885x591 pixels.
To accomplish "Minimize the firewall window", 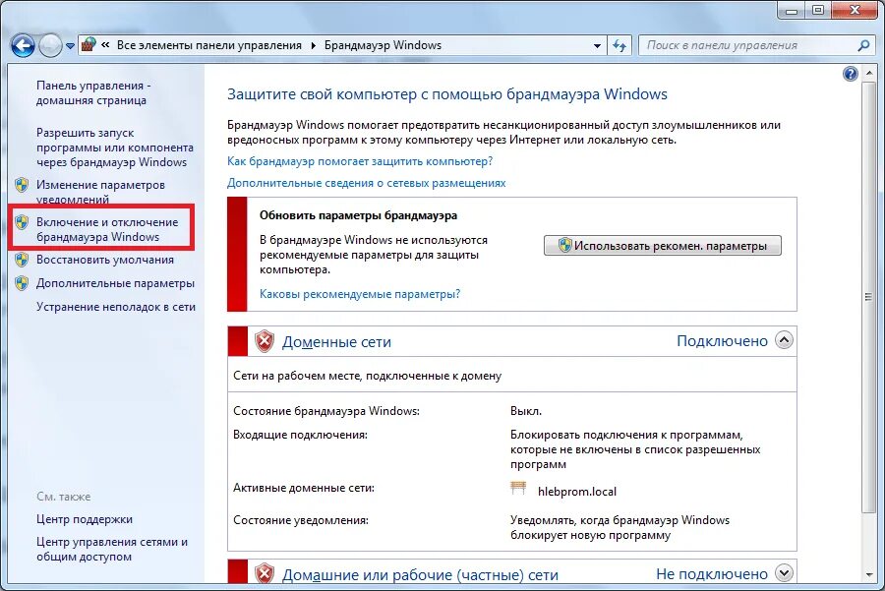I will pos(792,11).
